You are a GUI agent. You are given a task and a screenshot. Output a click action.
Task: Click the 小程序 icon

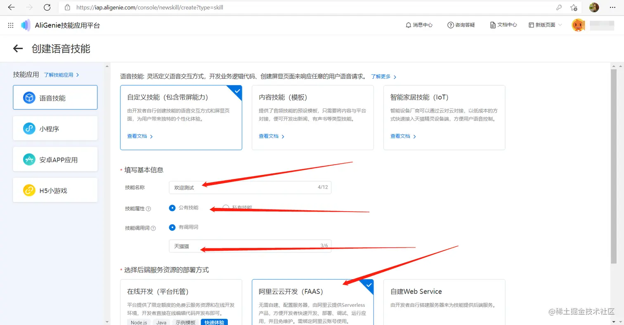pos(29,129)
